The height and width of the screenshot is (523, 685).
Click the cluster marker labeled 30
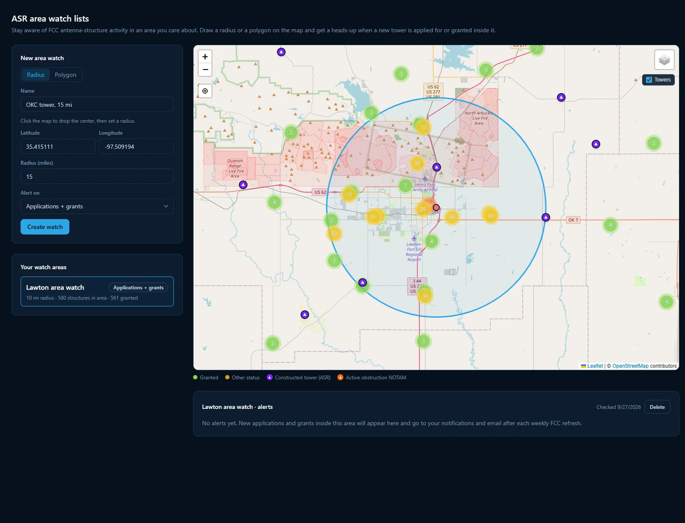coord(425,296)
